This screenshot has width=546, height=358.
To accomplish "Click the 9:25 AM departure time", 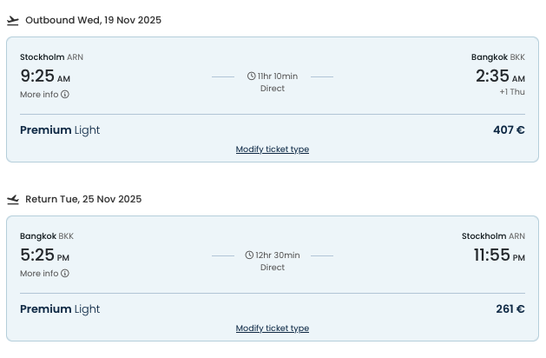I will [45, 76].
